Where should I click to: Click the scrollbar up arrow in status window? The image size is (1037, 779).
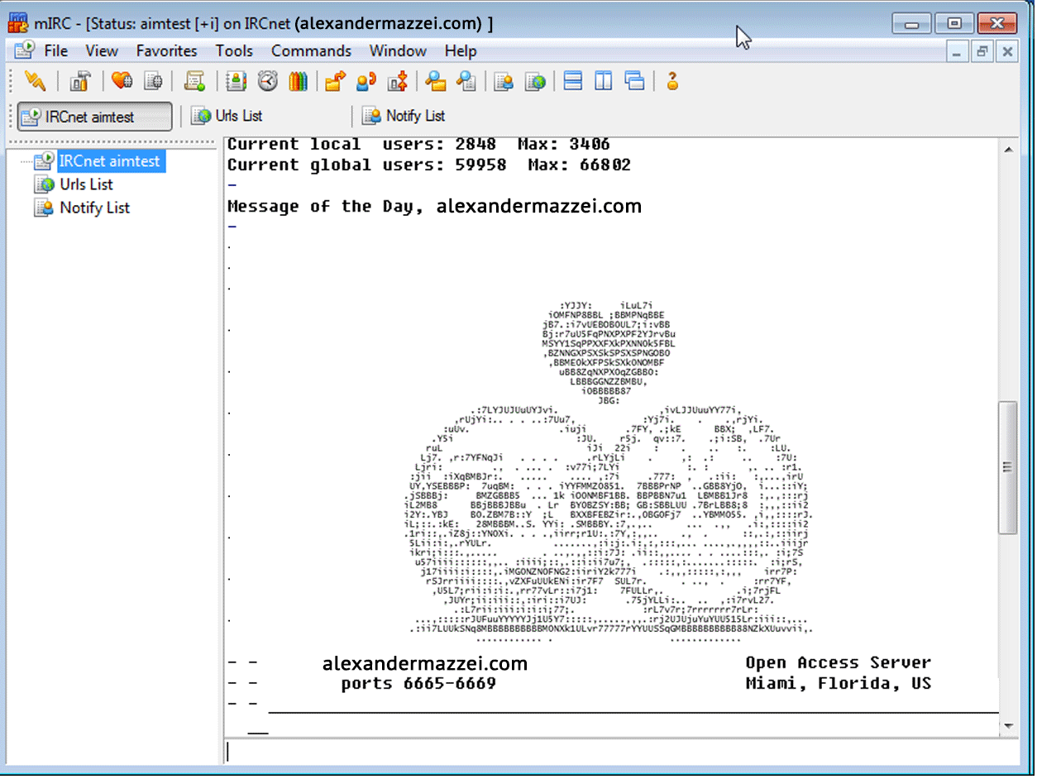1008,150
